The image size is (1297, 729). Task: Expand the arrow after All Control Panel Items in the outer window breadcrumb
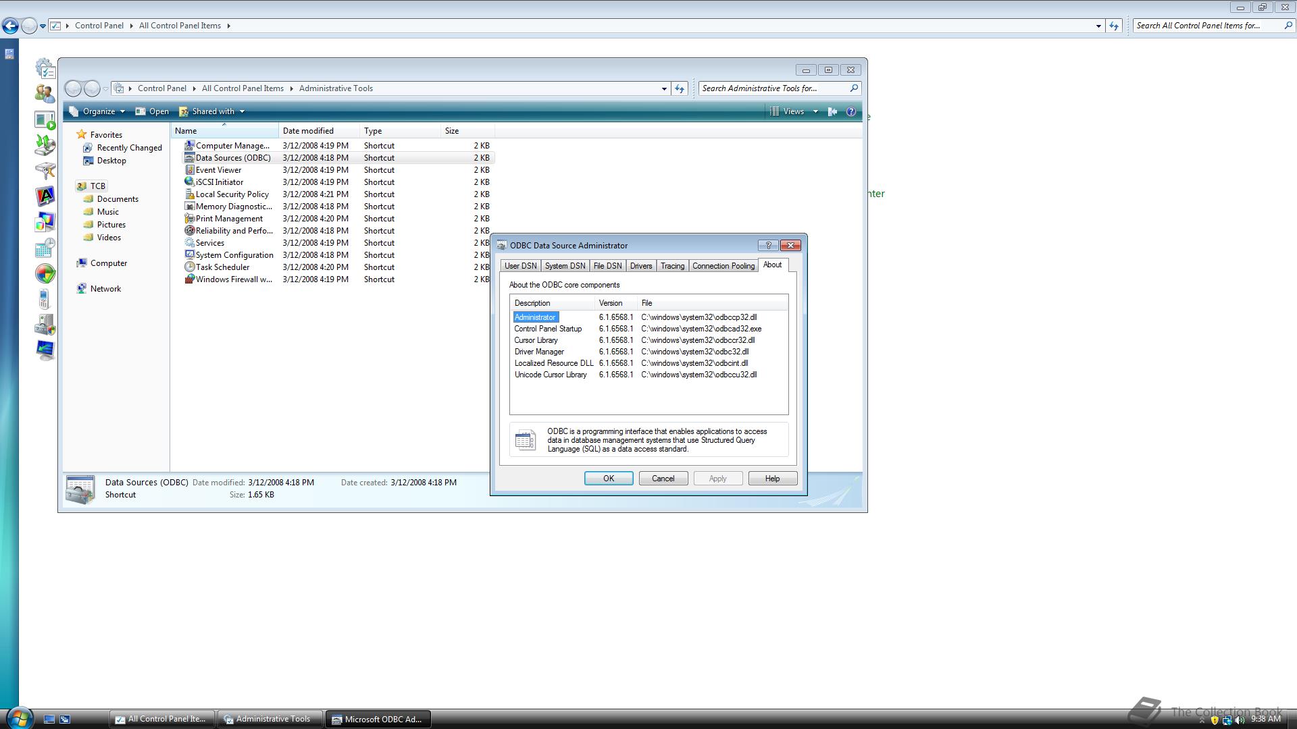[228, 26]
